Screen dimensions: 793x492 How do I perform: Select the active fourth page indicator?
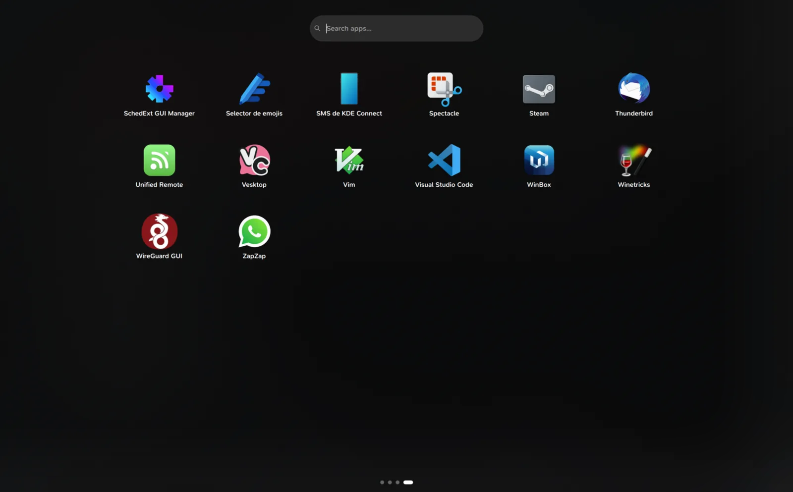pos(408,482)
